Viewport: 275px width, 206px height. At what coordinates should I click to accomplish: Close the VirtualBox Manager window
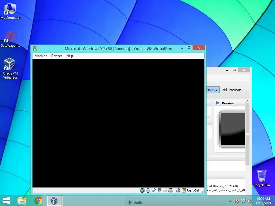pyautogui.click(x=244, y=70)
